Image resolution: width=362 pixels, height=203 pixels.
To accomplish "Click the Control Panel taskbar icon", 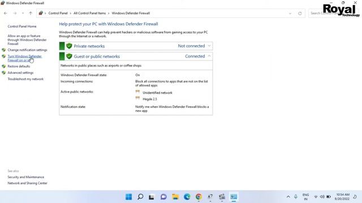I will (234, 197).
